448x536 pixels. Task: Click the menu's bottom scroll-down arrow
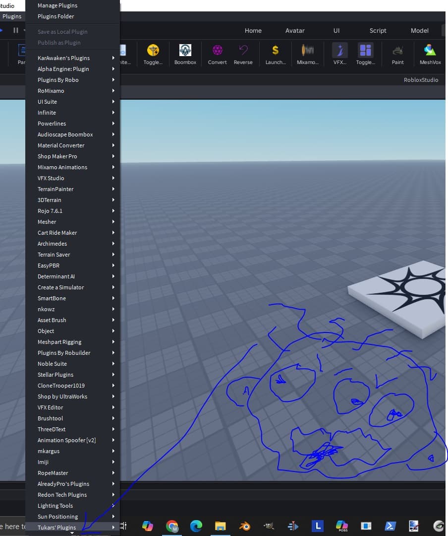(72, 533)
